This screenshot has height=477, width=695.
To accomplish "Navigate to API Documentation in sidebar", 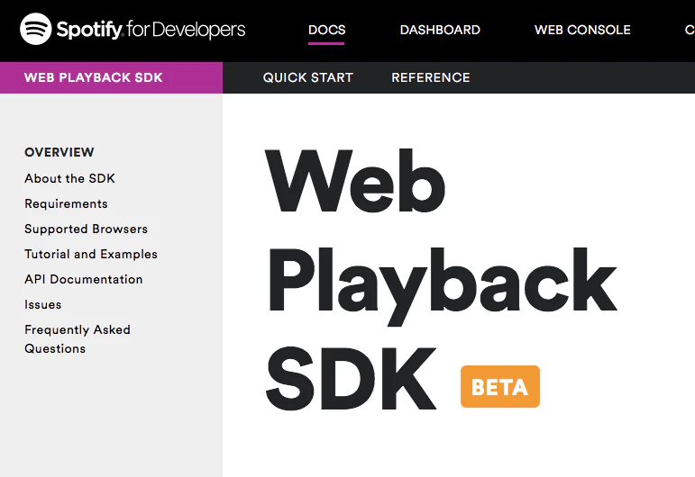I will (83, 279).
